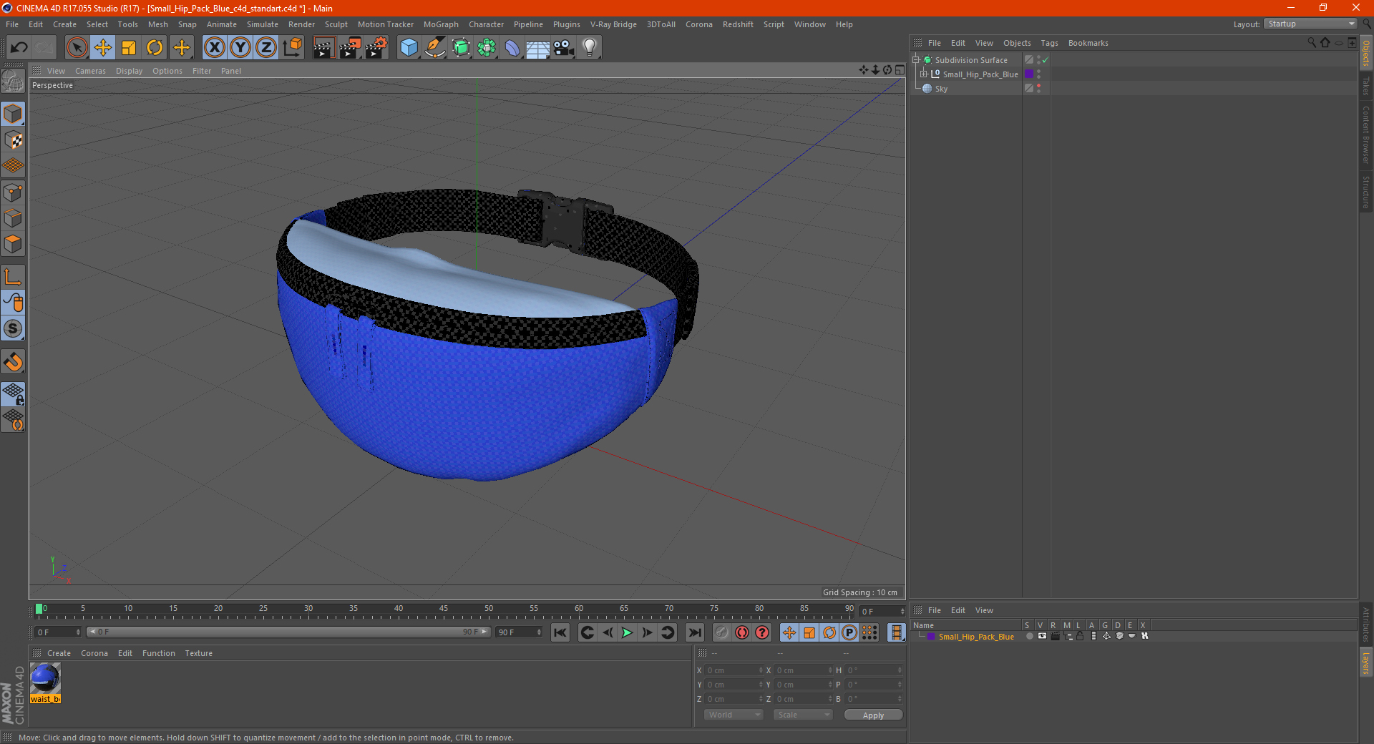Toggle layer solo for Small_Hip_Pack_Blue layer
This screenshot has width=1374, height=744.
[x=1029, y=636]
